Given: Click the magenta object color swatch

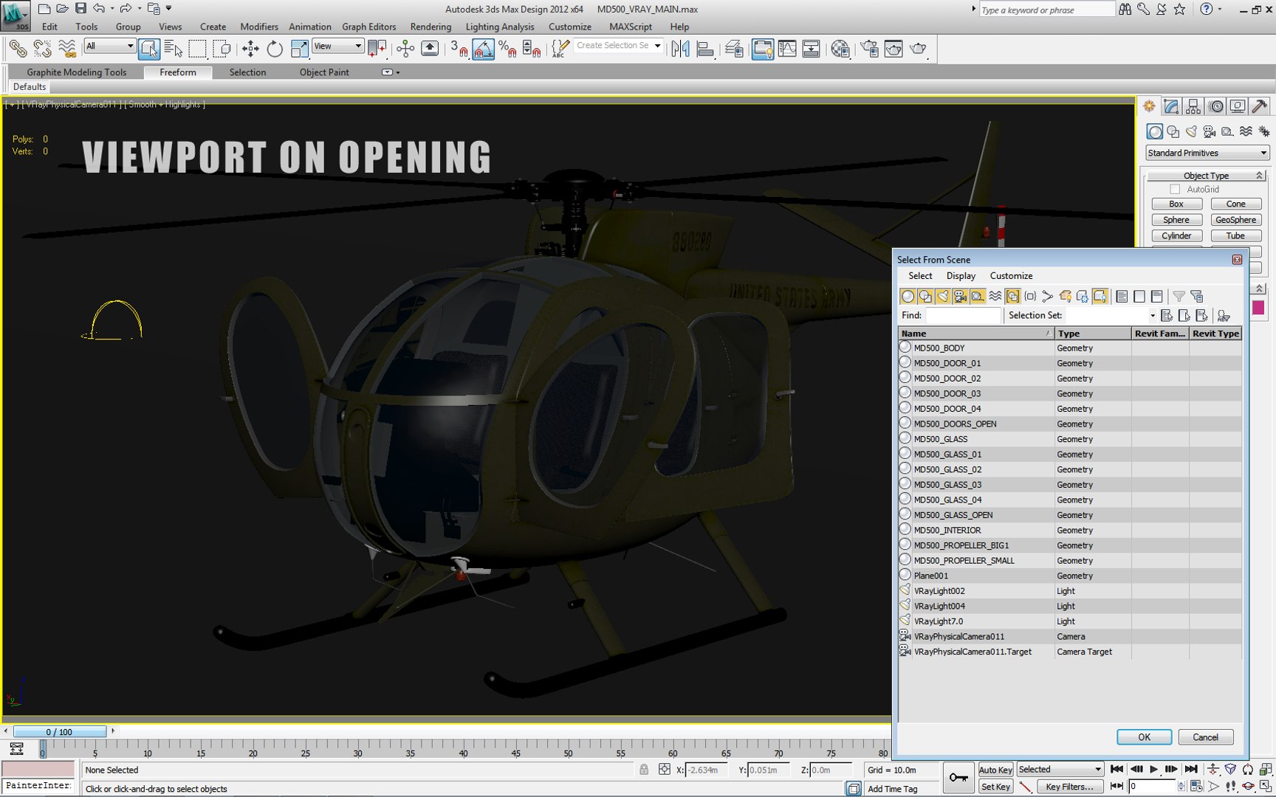Looking at the screenshot, I should click(1258, 308).
